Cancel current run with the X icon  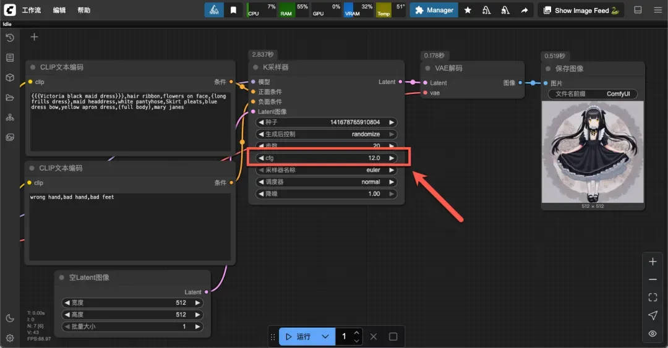click(374, 336)
